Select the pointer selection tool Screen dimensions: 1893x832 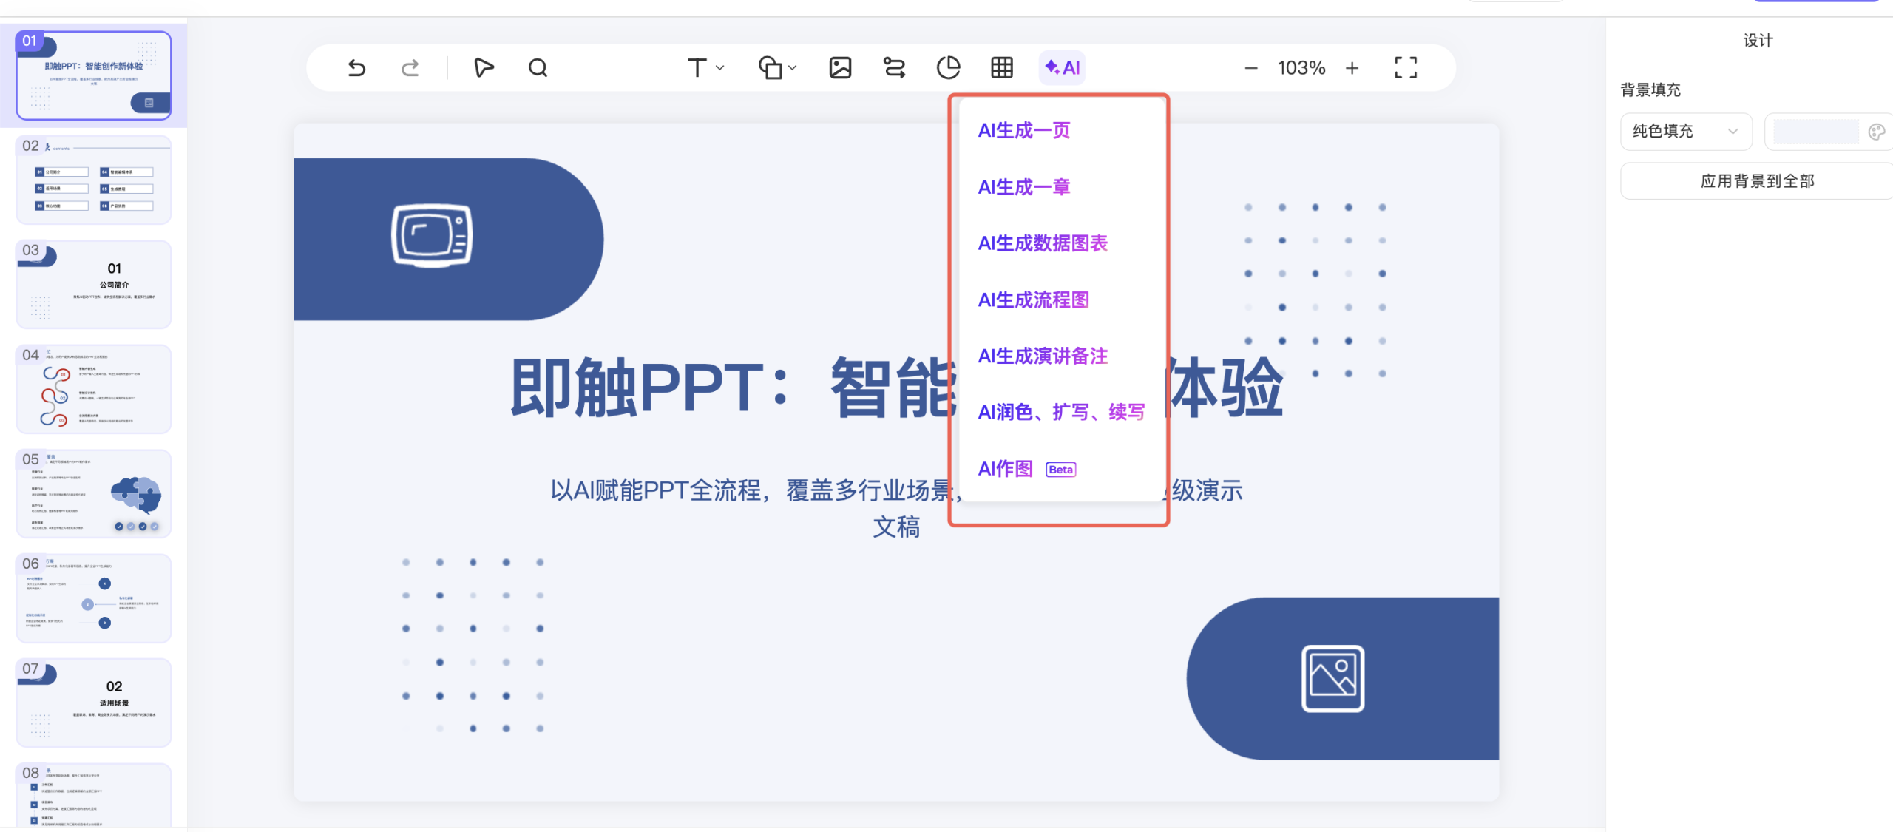tap(484, 68)
